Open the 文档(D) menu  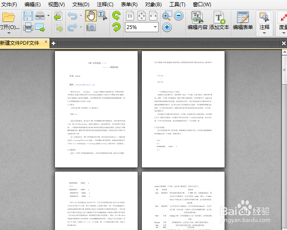[x=81, y=5]
